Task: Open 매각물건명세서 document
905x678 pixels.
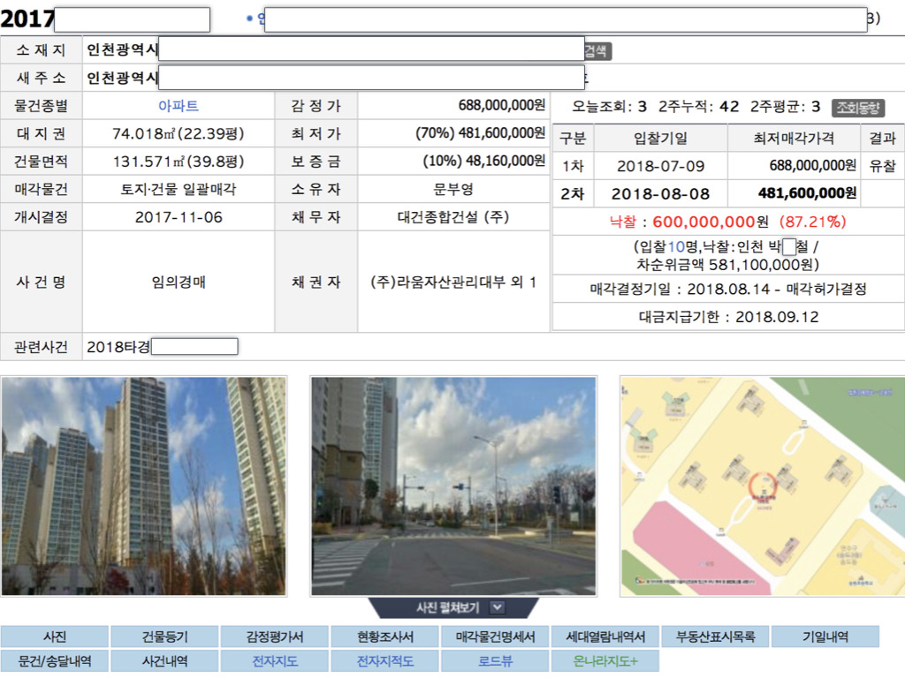Action: 495,637
